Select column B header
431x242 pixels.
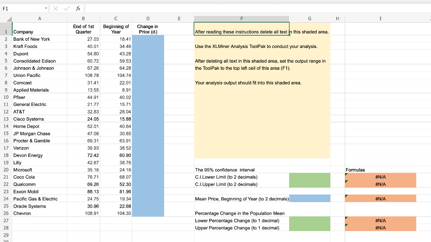tap(83, 18)
